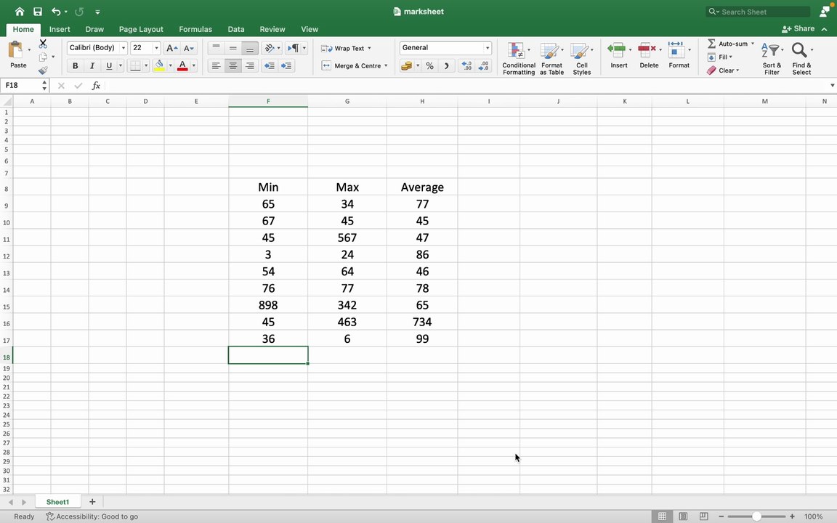The width and height of the screenshot is (837, 523).
Task: Open Find & Select
Action: (801, 58)
